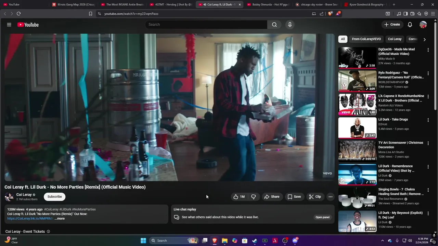Click the video player to pause
438x246 pixels.
(169, 107)
